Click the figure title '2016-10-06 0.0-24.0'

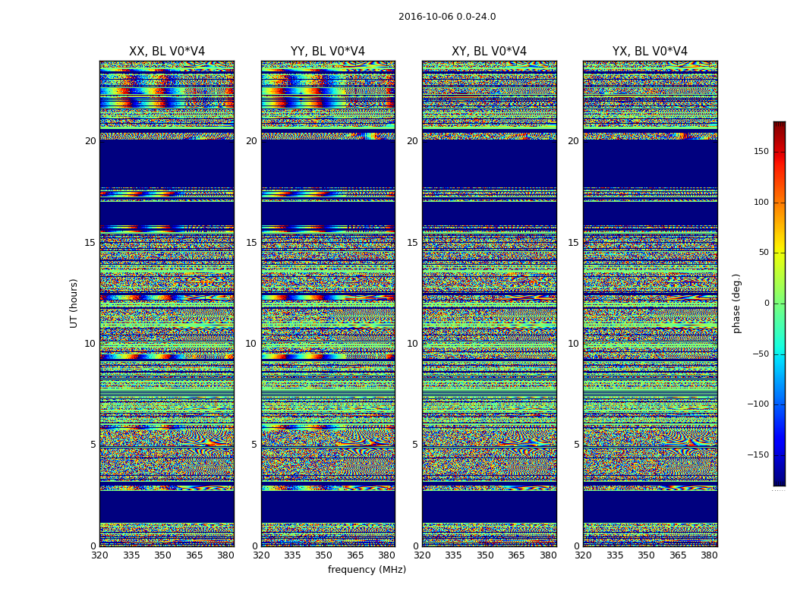(x=447, y=17)
